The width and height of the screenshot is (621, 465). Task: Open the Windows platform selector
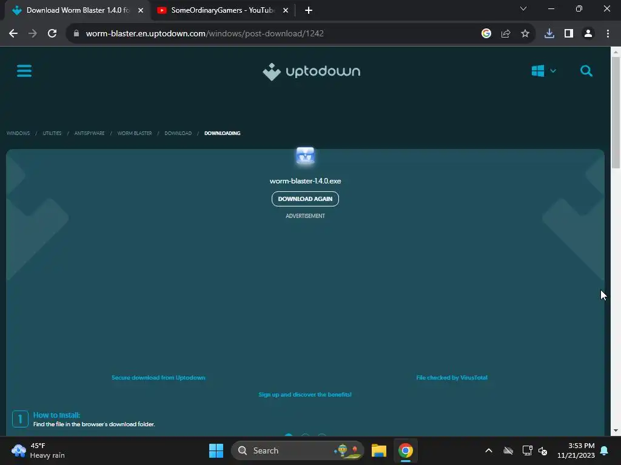pyautogui.click(x=543, y=71)
